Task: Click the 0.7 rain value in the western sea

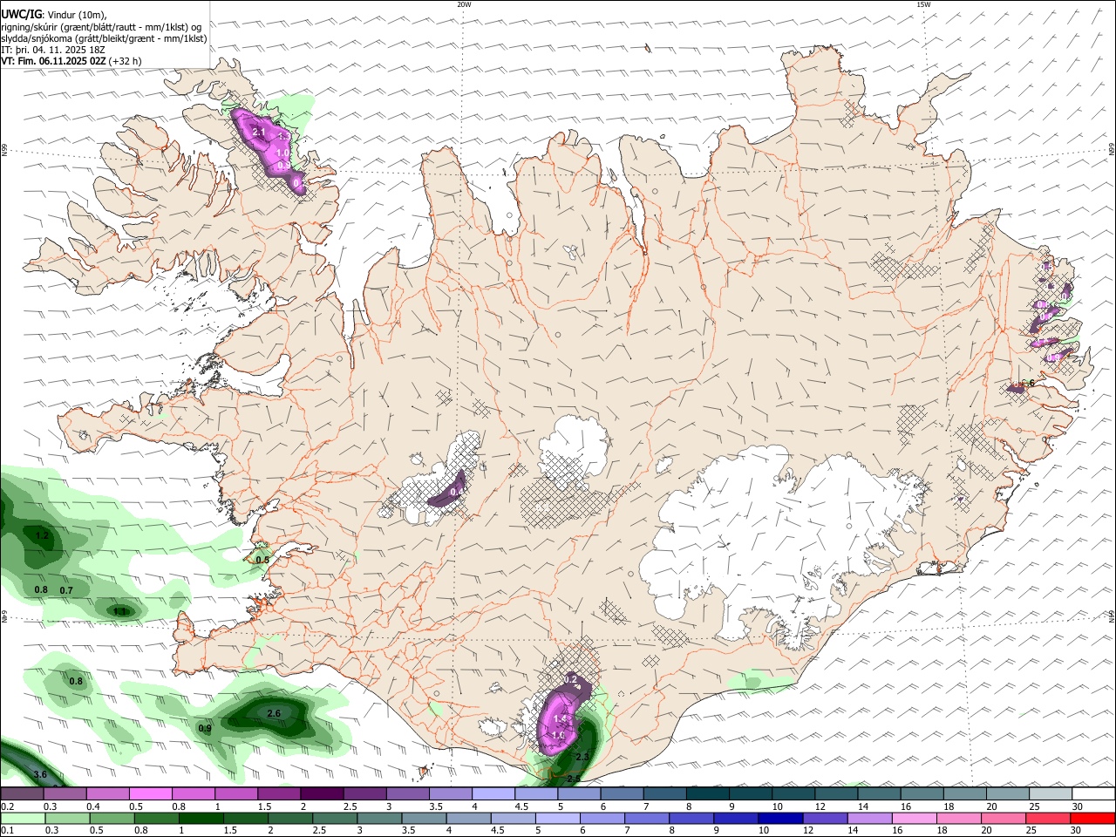Action: [66, 590]
